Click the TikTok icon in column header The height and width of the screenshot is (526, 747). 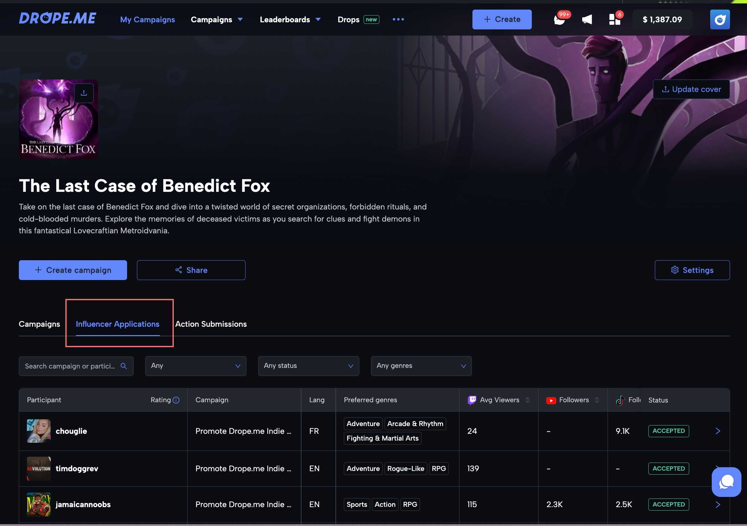[x=620, y=400]
